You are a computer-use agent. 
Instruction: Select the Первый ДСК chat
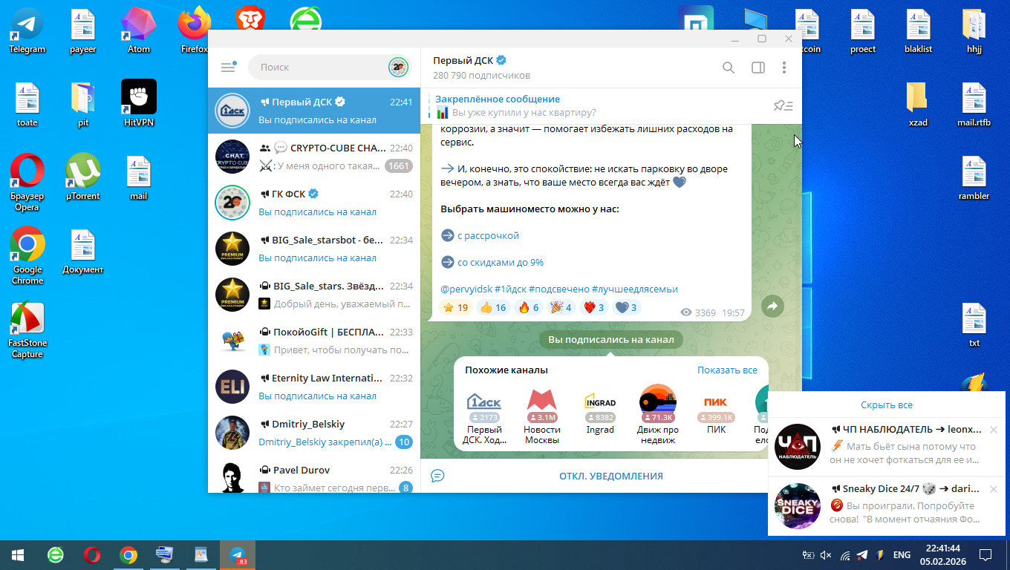[x=314, y=111]
